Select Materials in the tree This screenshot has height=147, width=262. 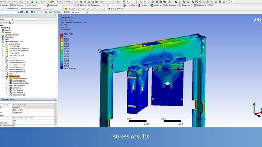(8, 32)
